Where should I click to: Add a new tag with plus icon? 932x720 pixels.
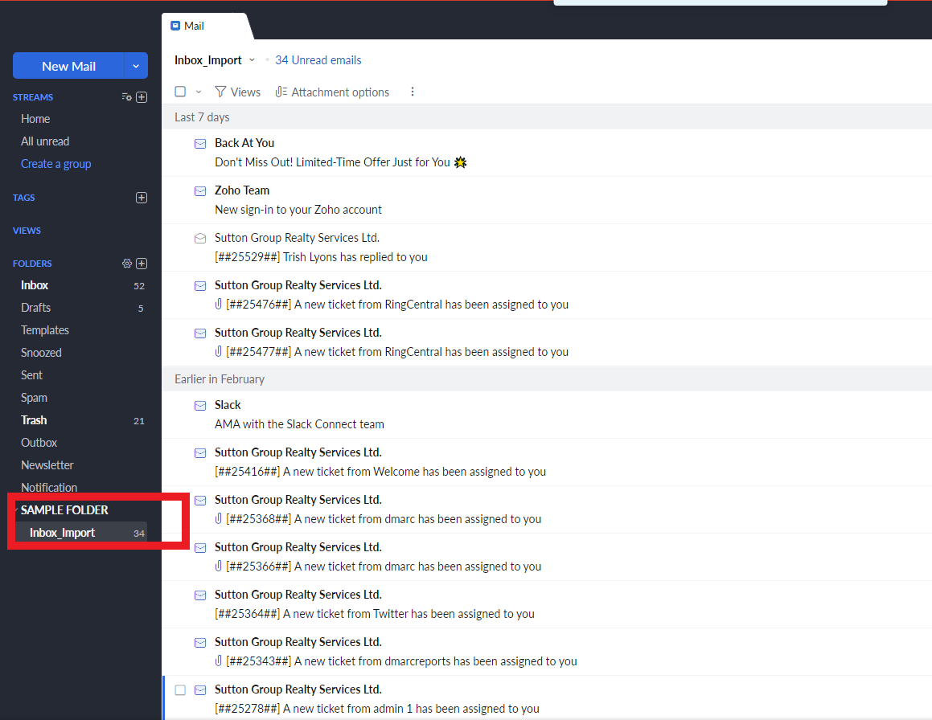[142, 198]
